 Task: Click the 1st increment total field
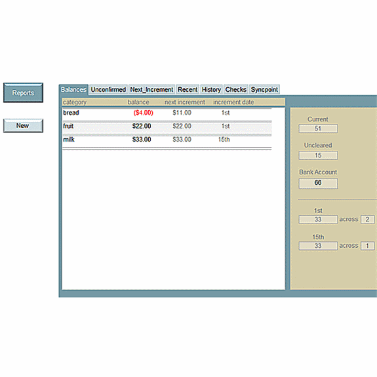pyautogui.click(x=318, y=220)
